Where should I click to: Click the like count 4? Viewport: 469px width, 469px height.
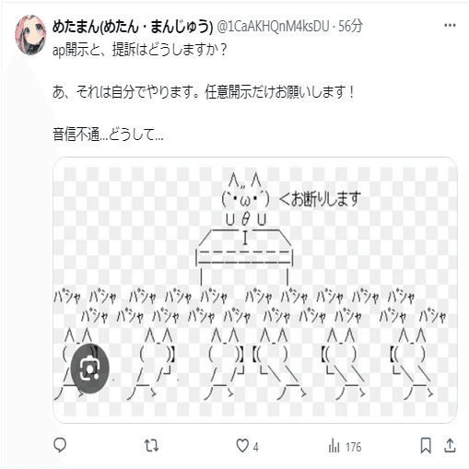255,447
